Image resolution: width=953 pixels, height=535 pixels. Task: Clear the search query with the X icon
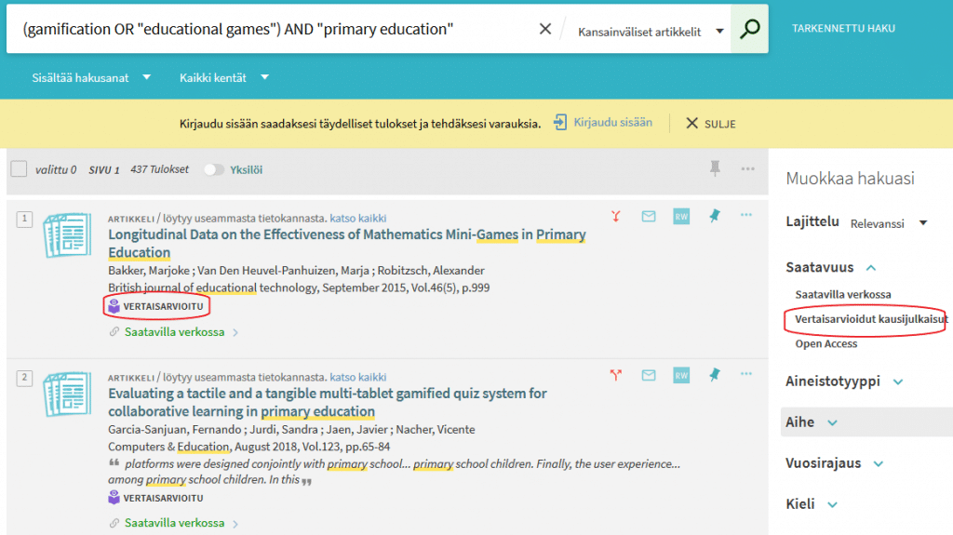(x=545, y=30)
